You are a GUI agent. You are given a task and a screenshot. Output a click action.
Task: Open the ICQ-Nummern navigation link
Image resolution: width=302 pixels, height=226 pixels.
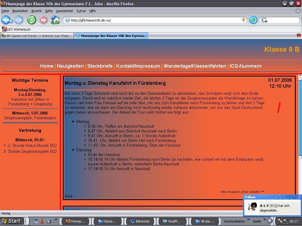[x=245, y=66]
